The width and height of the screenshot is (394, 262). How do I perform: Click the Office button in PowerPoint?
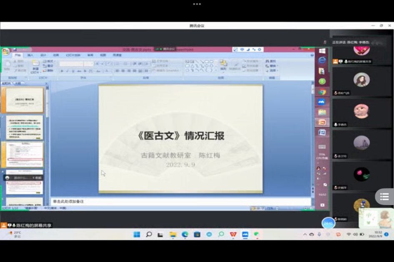(5, 52)
